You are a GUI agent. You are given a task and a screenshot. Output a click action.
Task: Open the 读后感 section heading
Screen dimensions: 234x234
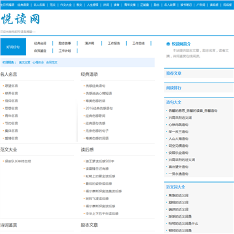[x=87, y=149]
